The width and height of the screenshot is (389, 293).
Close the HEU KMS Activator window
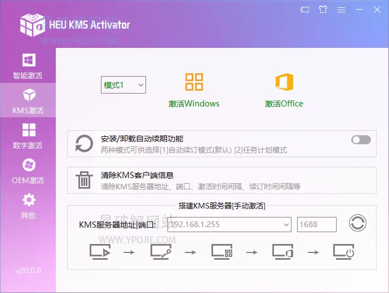click(377, 10)
